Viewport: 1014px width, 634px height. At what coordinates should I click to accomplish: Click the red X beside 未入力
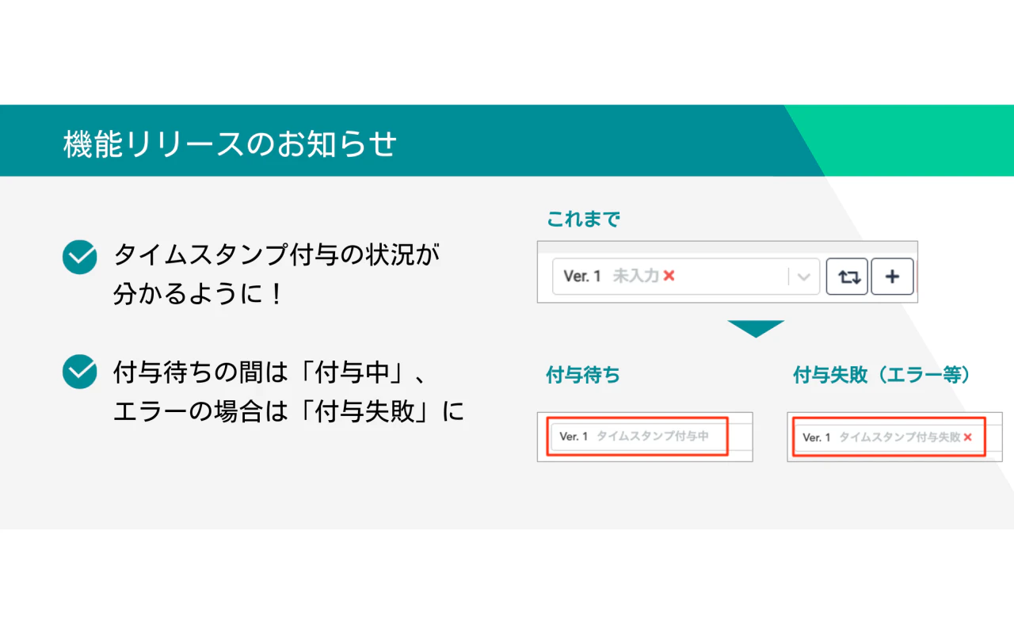tap(669, 276)
